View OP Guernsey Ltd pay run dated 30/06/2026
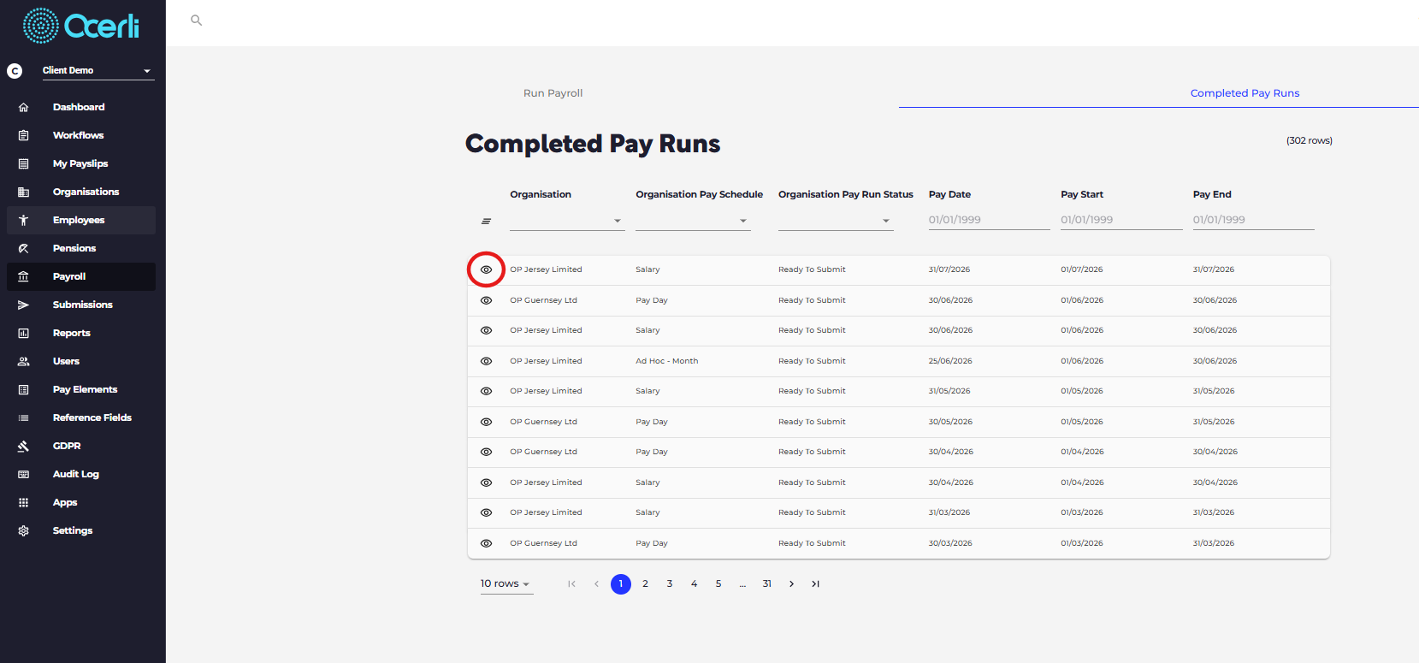Screen dimensions: 1419x663 click(x=486, y=300)
